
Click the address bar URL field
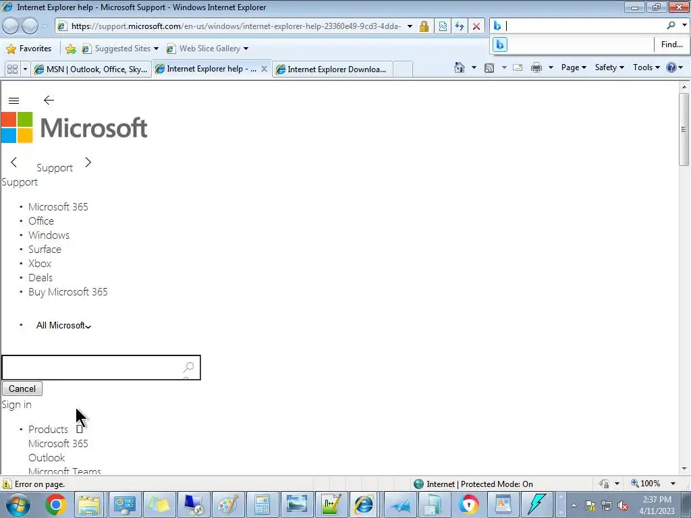point(236,26)
